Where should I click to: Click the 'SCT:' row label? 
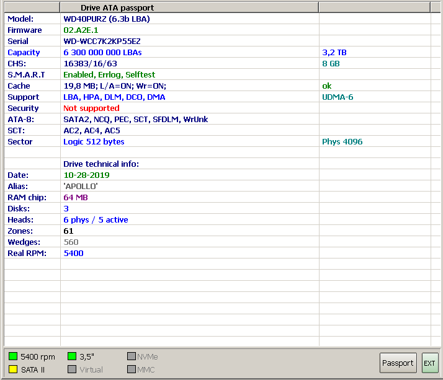16,130
